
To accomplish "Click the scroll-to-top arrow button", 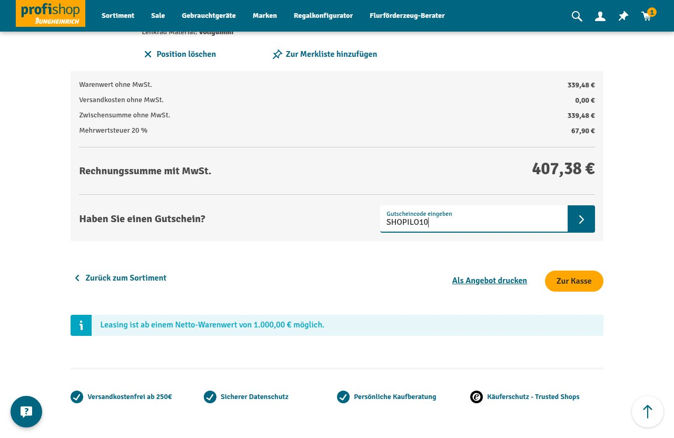I will click(x=648, y=412).
